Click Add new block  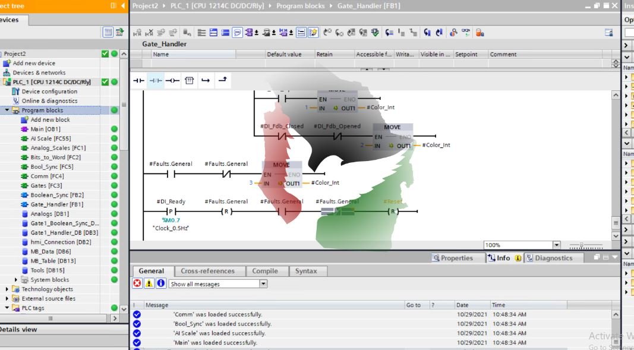point(50,119)
